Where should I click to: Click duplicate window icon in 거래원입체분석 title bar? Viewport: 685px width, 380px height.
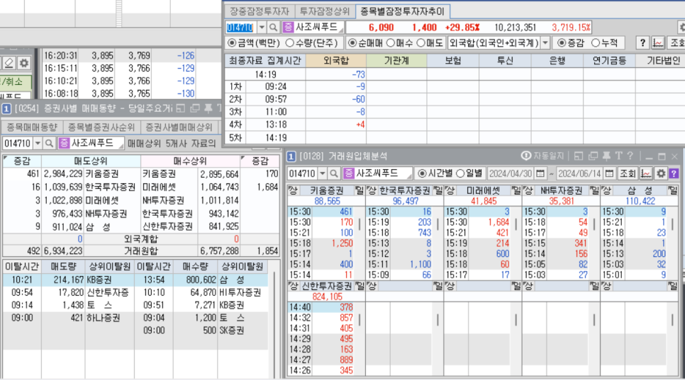click(593, 156)
